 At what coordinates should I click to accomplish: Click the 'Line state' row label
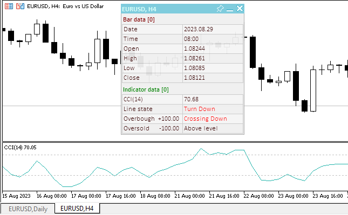click(x=138, y=109)
